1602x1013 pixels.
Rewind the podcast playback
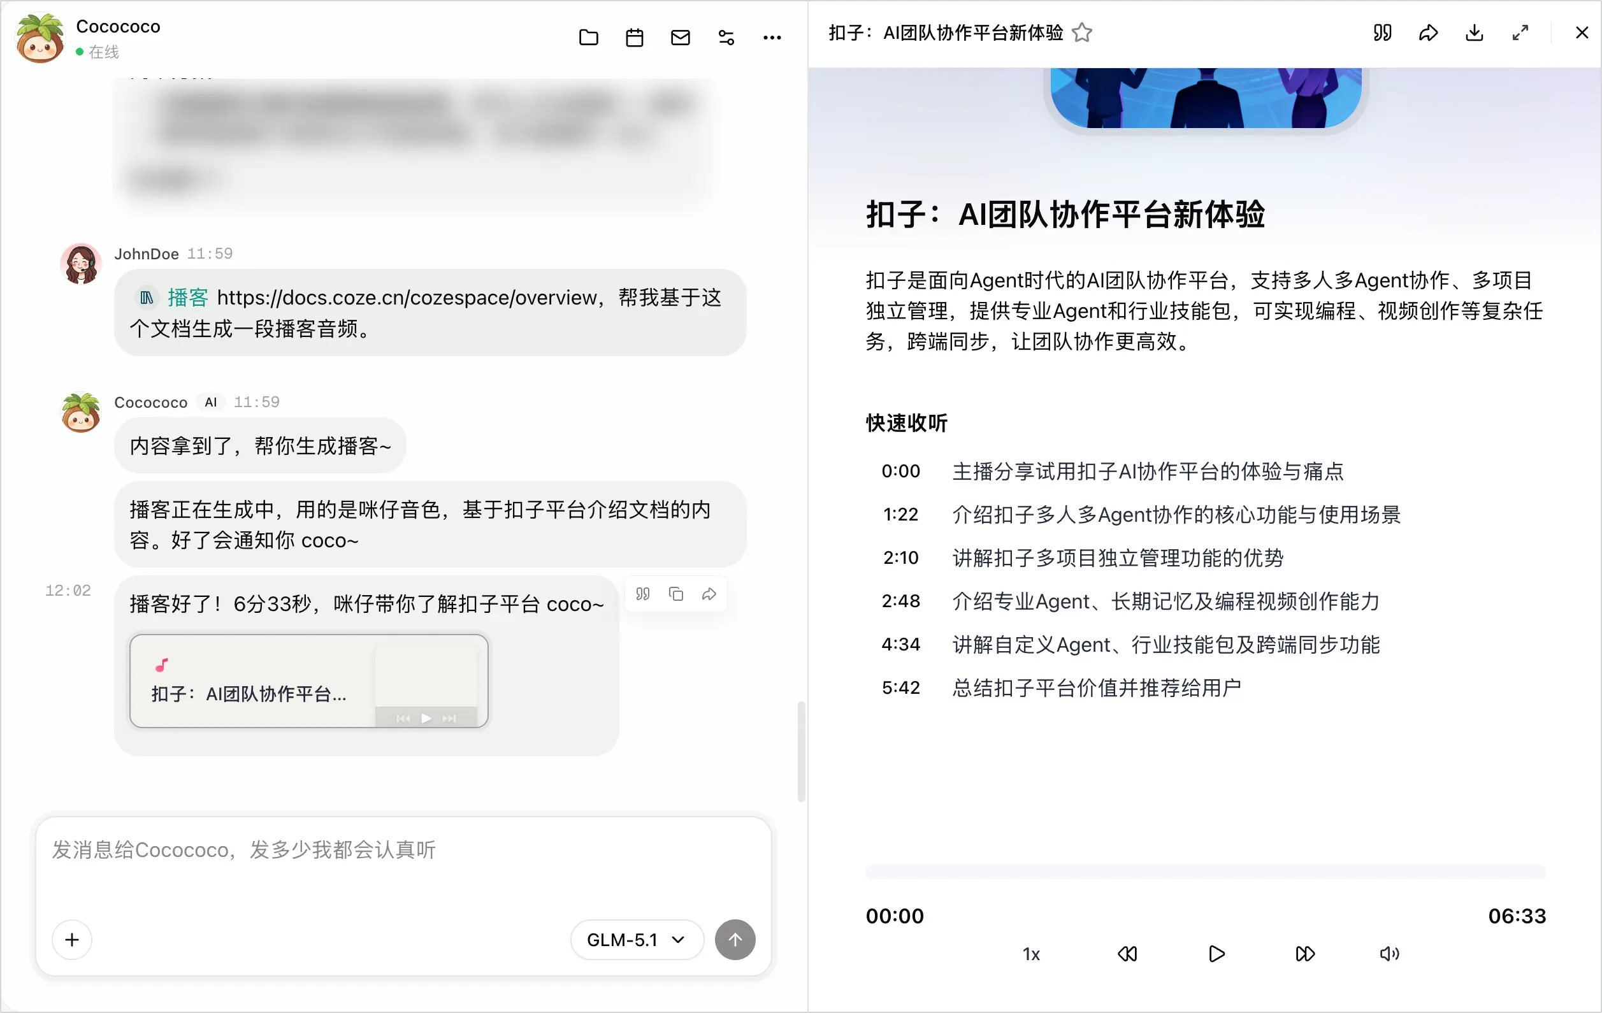1127,954
